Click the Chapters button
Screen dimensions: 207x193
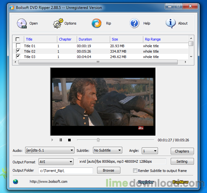click(182, 151)
